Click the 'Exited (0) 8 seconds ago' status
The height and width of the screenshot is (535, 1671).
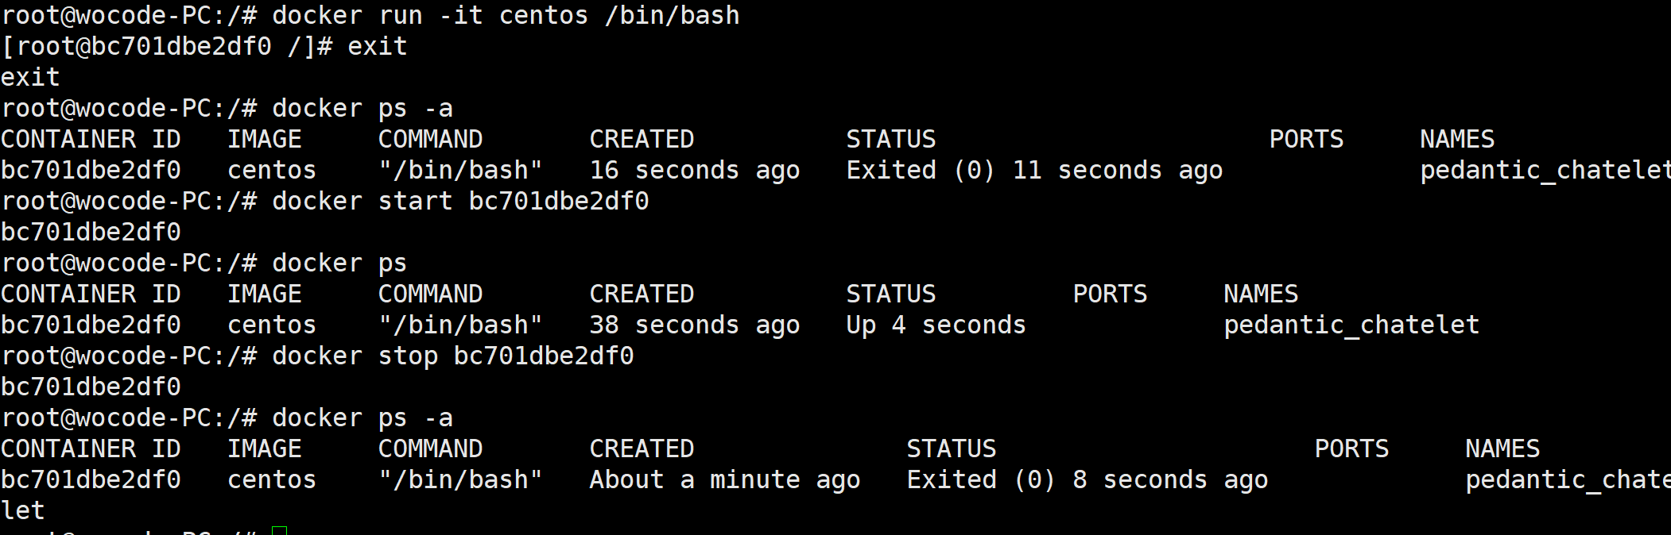(1087, 479)
